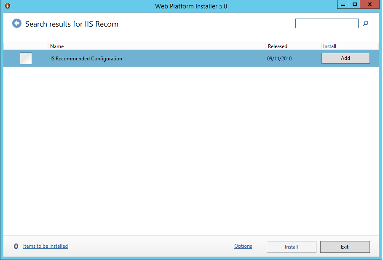Add IIS Recommended Configuration to install list
383x260 pixels.
click(345, 58)
